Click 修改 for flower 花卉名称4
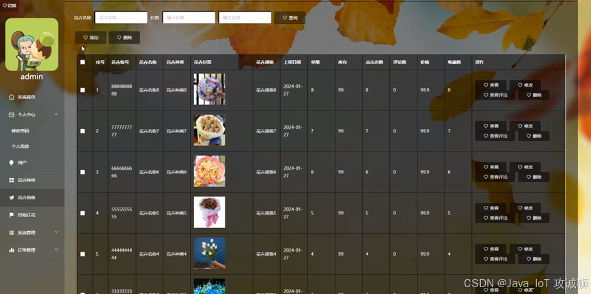Viewport: 591px width, 294px height. pyautogui.click(x=525, y=249)
